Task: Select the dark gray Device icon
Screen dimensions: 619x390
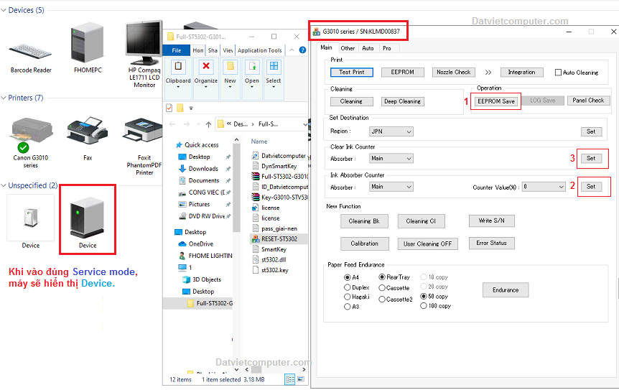Action: (87, 218)
